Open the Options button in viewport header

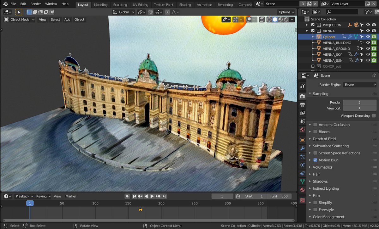(x=286, y=12)
